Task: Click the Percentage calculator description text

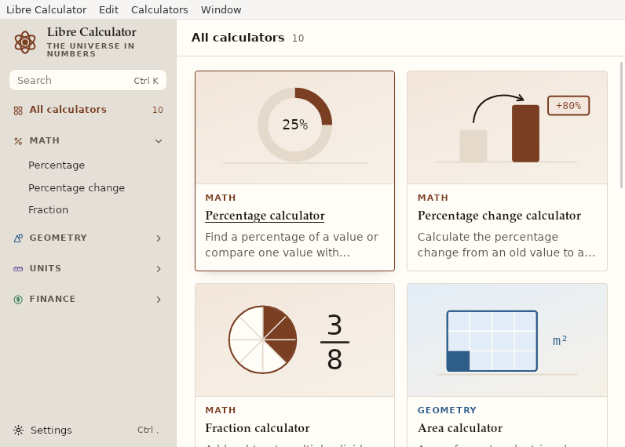Action: click(x=291, y=245)
